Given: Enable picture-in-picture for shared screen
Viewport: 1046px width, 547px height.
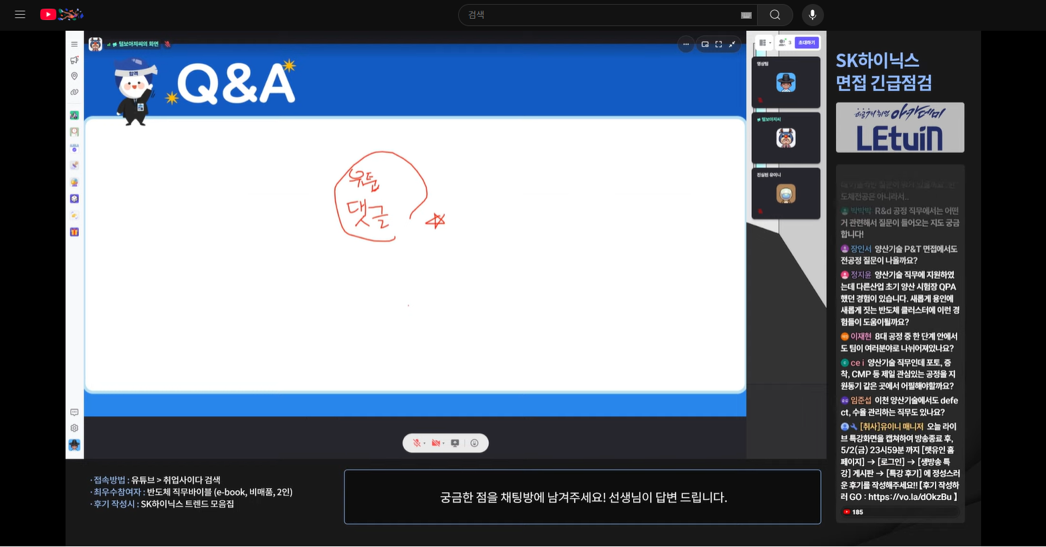Looking at the screenshot, I should (705, 44).
